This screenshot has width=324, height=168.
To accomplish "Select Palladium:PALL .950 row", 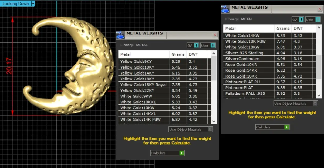I will click(x=270, y=93).
